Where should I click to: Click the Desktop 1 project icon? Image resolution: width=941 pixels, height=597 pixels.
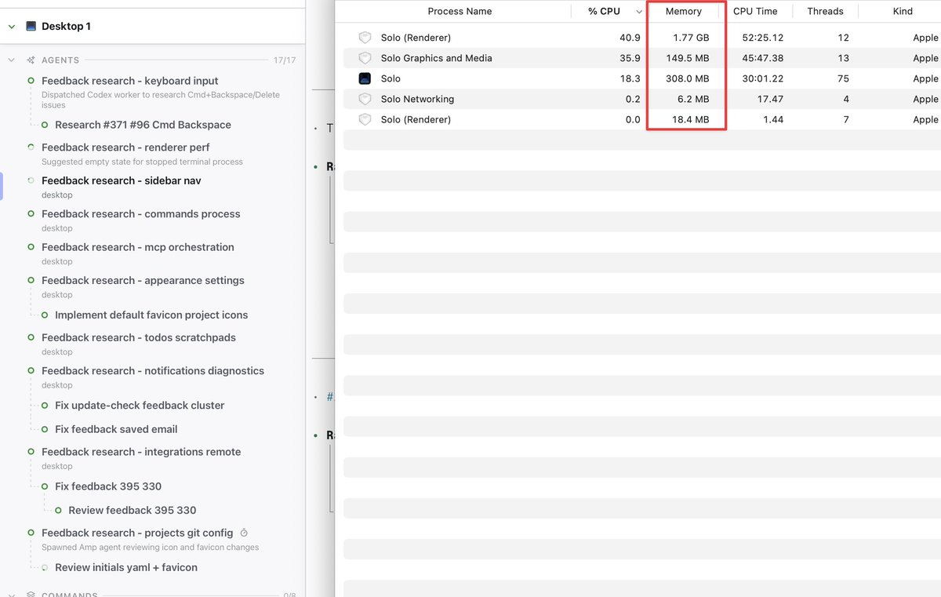click(x=31, y=26)
